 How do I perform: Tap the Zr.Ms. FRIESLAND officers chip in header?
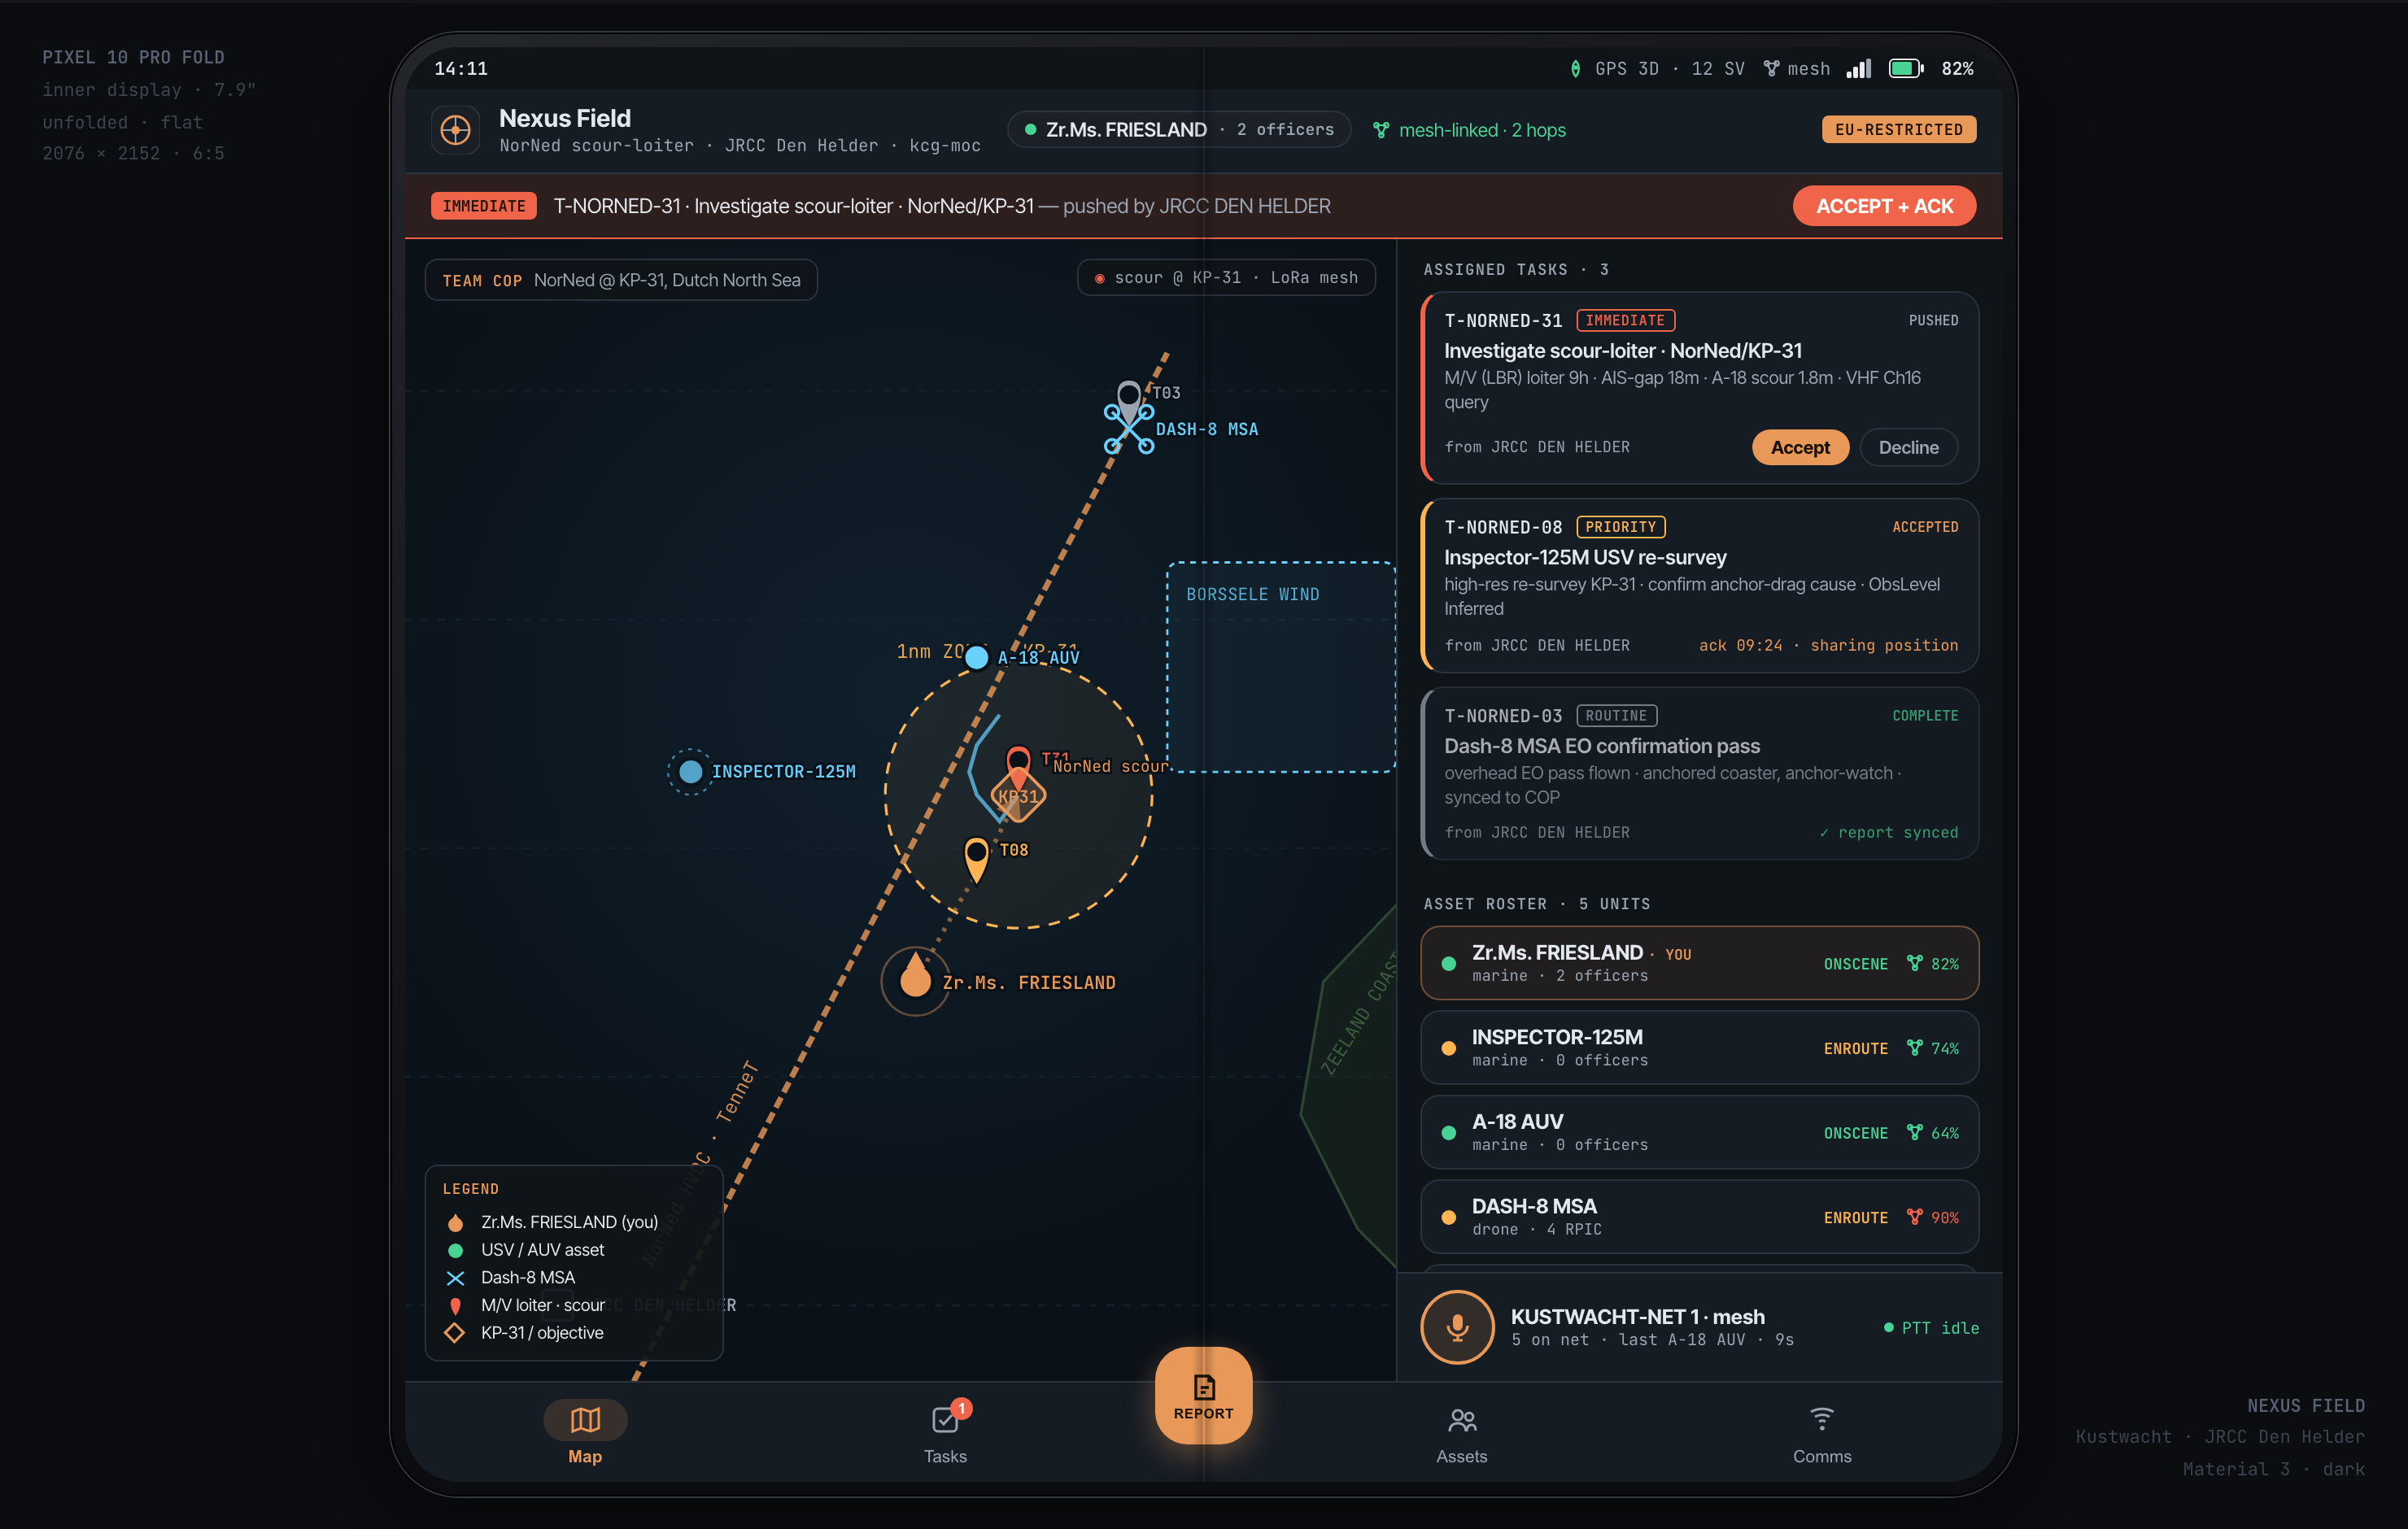[x=1179, y=130]
